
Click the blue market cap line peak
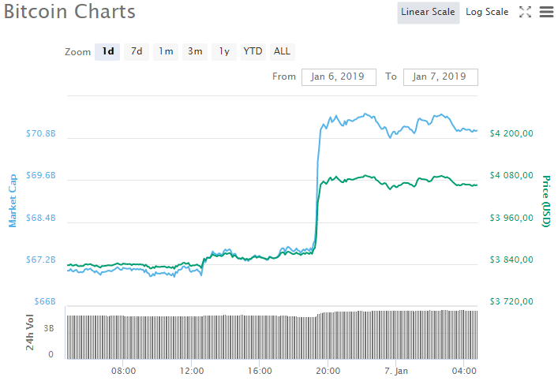pos(365,114)
